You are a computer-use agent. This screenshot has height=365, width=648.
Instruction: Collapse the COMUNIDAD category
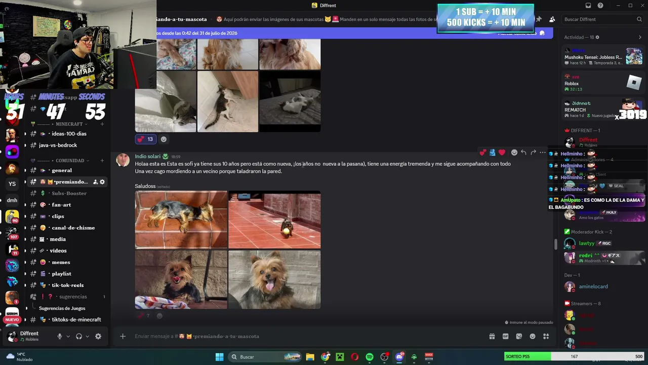[x=70, y=161]
